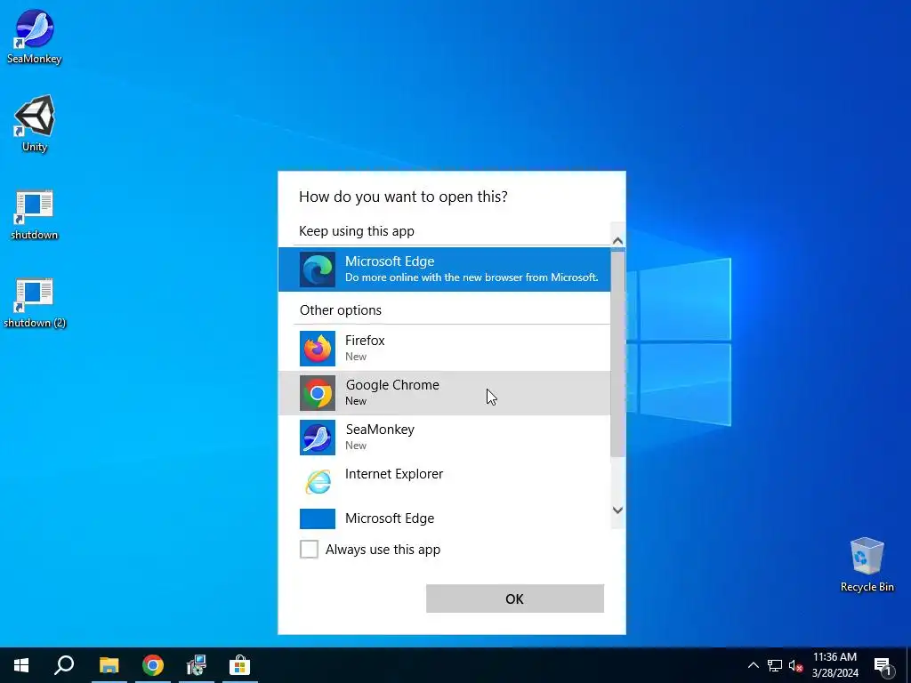Click the "New" label under SeaMonkey
Screen dimensions: 911x683
pyautogui.click(x=356, y=446)
